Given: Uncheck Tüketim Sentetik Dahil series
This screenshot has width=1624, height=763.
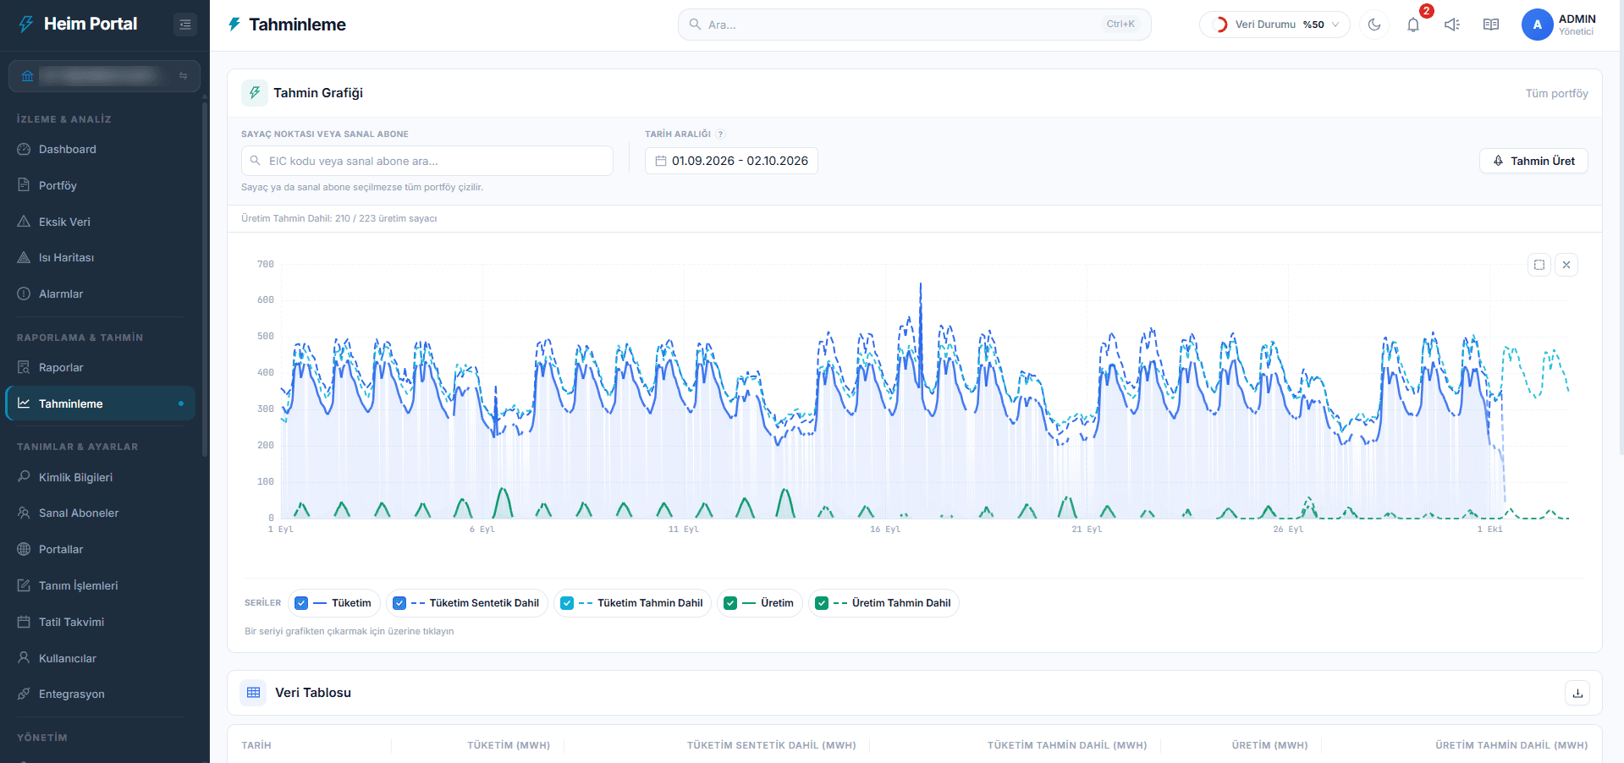Looking at the screenshot, I should 399,603.
